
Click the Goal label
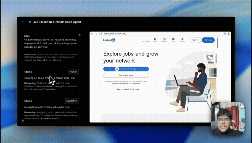pos(27,36)
